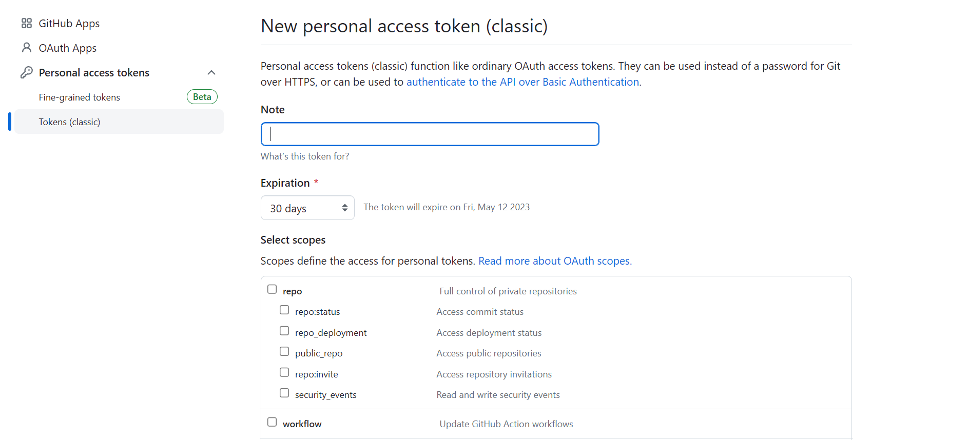968x440 pixels.
Task: Click the key icon beside Personal access tokens
Action: click(x=27, y=72)
